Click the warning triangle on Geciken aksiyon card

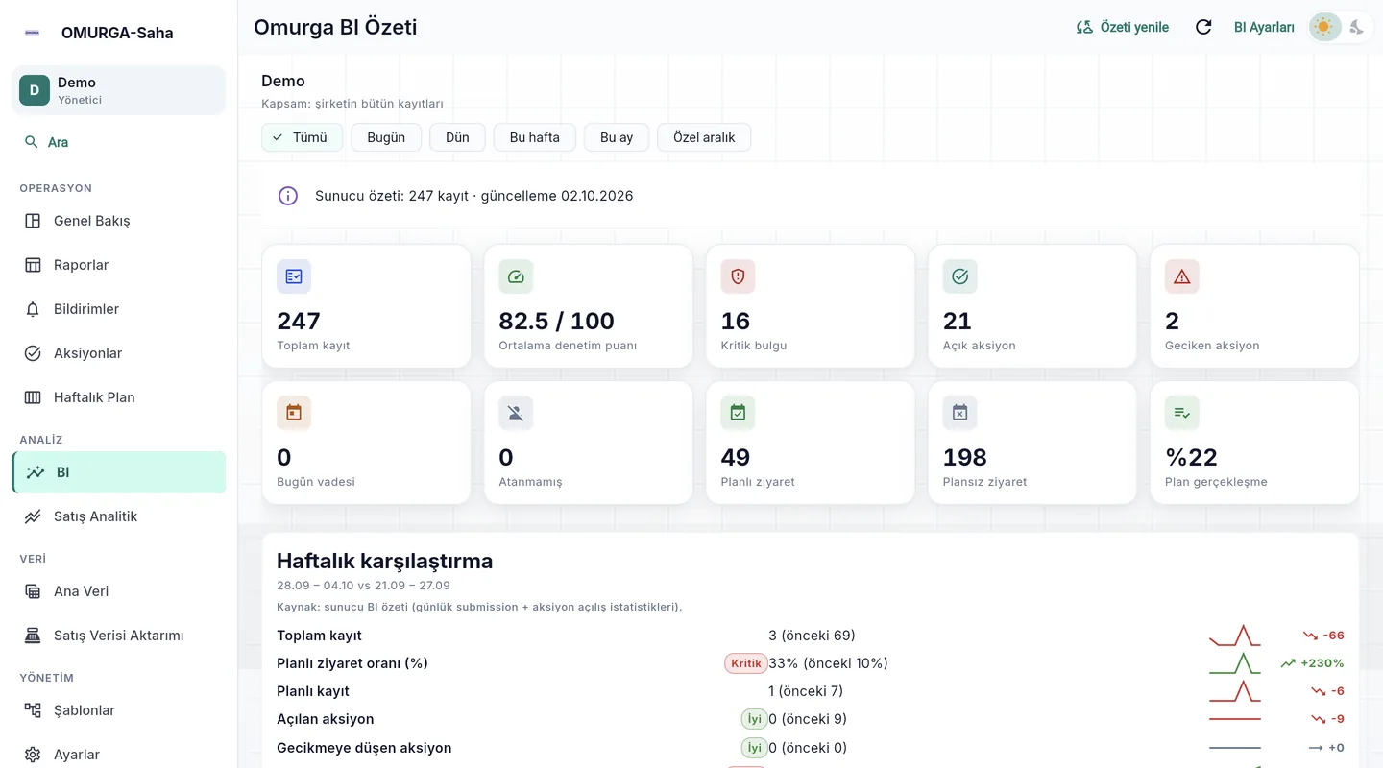1181,276
